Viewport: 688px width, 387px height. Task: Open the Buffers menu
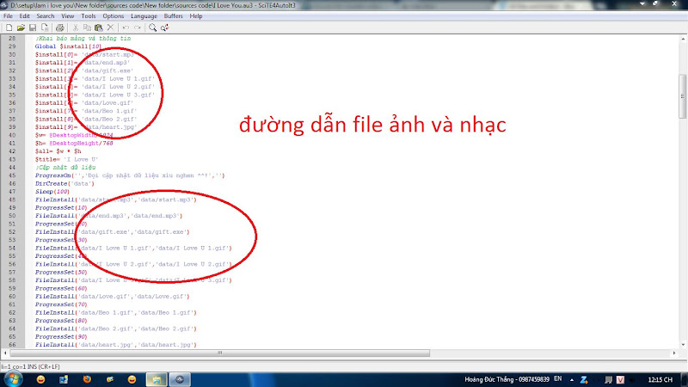[175, 15]
